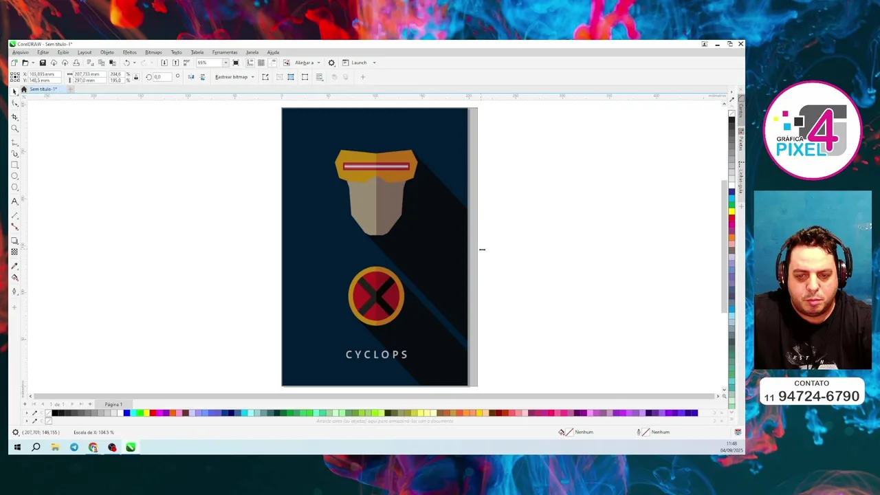Select the Zoom magnifier tool
The width and height of the screenshot is (880, 495).
[x=14, y=129]
